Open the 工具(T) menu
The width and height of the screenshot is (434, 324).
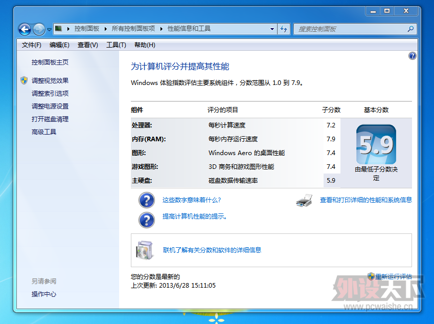(116, 45)
